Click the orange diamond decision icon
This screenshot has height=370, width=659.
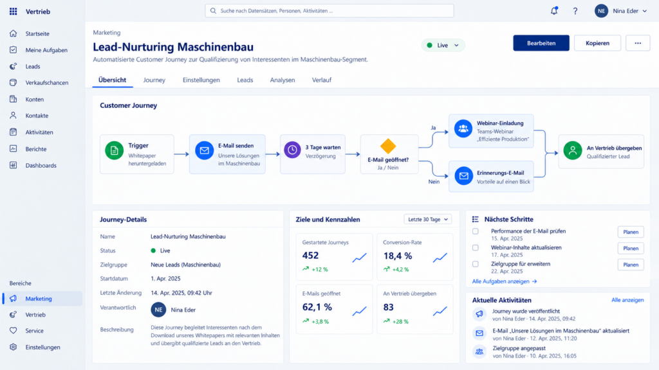pos(388,146)
